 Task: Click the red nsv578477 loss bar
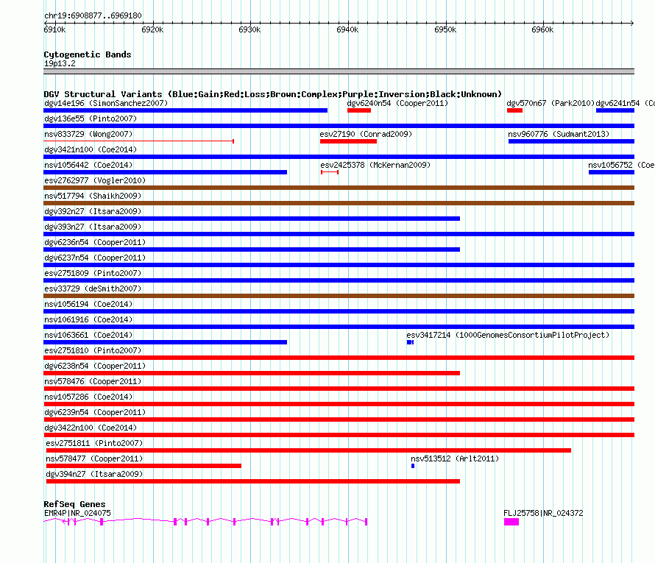144,466
